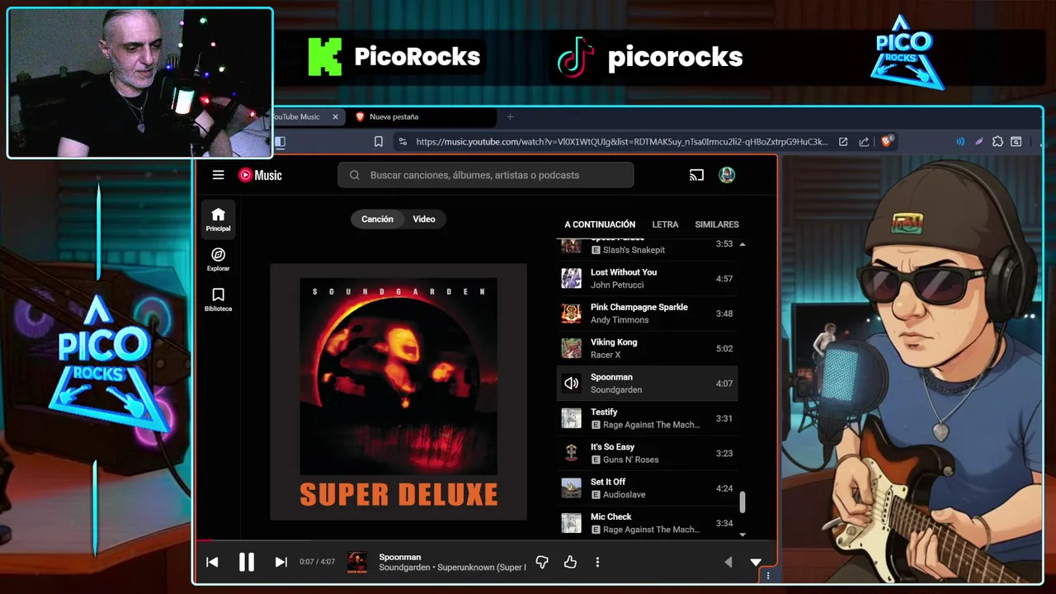This screenshot has width=1056, height=594.
Task: Play Pink Champagne Sparkle in queue
Action: [647, 313]
